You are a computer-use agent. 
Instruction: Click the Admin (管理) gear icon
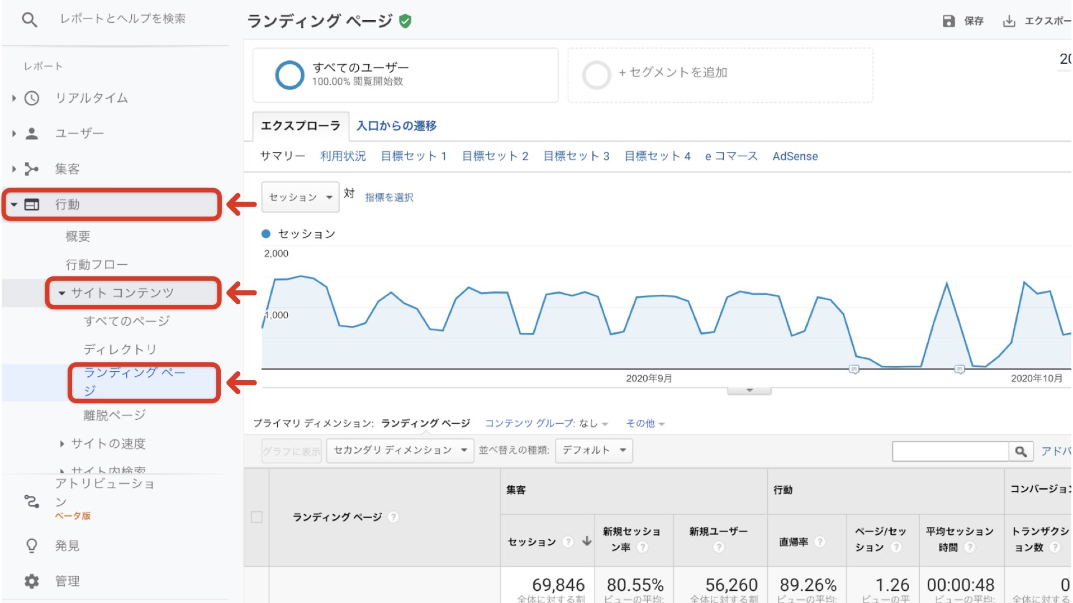32,581
